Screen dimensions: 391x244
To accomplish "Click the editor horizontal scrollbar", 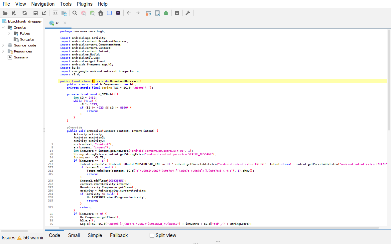I will 219,228.
